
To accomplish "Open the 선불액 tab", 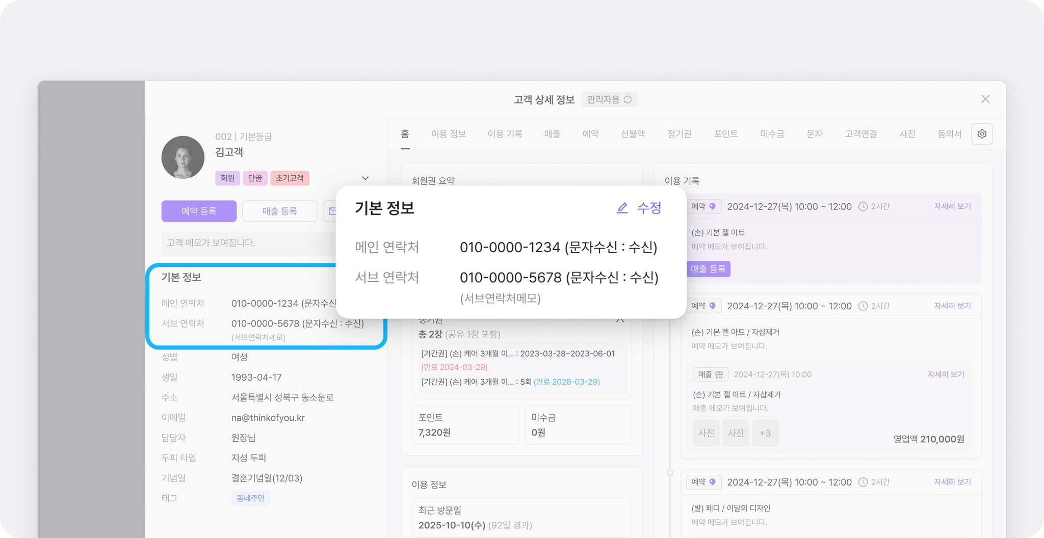I will coord(633,134).
